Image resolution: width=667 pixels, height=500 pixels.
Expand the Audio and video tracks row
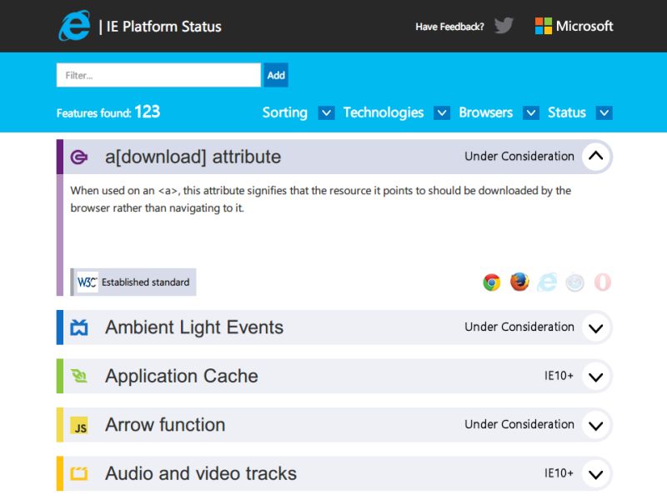(596, 473)
